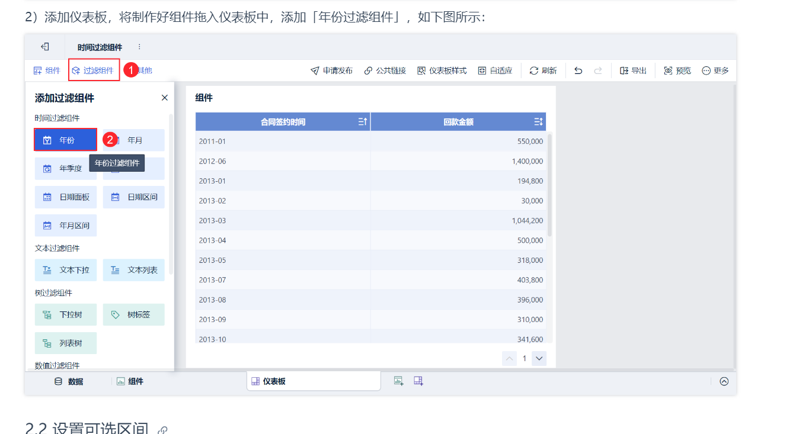Click the 组件 title of the table widget
The width and height of the screenshot is (799, 434).
coord(204,98)
